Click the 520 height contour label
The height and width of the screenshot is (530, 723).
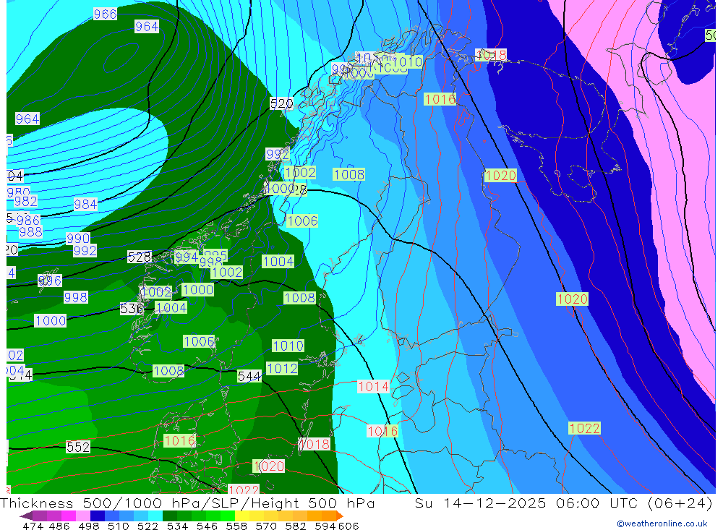click(281, 103)
